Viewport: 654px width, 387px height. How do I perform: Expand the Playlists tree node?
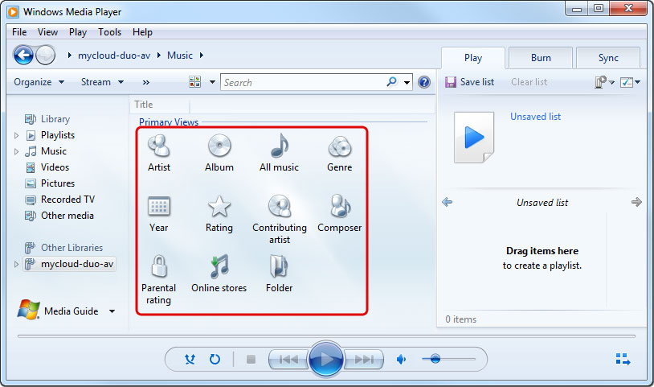pyautogui.click(x=16, y=135)
